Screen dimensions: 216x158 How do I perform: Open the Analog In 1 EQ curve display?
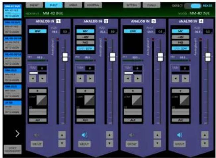tap(38, 112)
